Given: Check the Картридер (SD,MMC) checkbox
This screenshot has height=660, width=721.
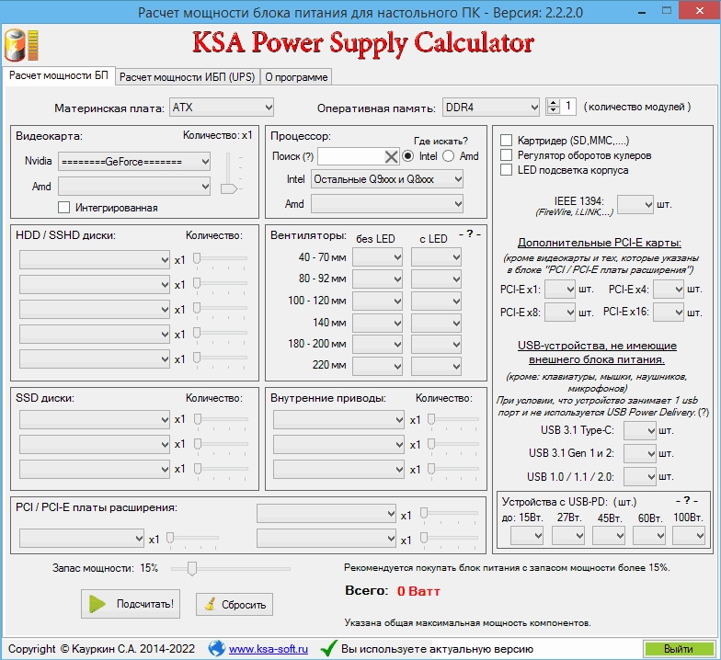Looking at the screenshot, I should (506, 140).
